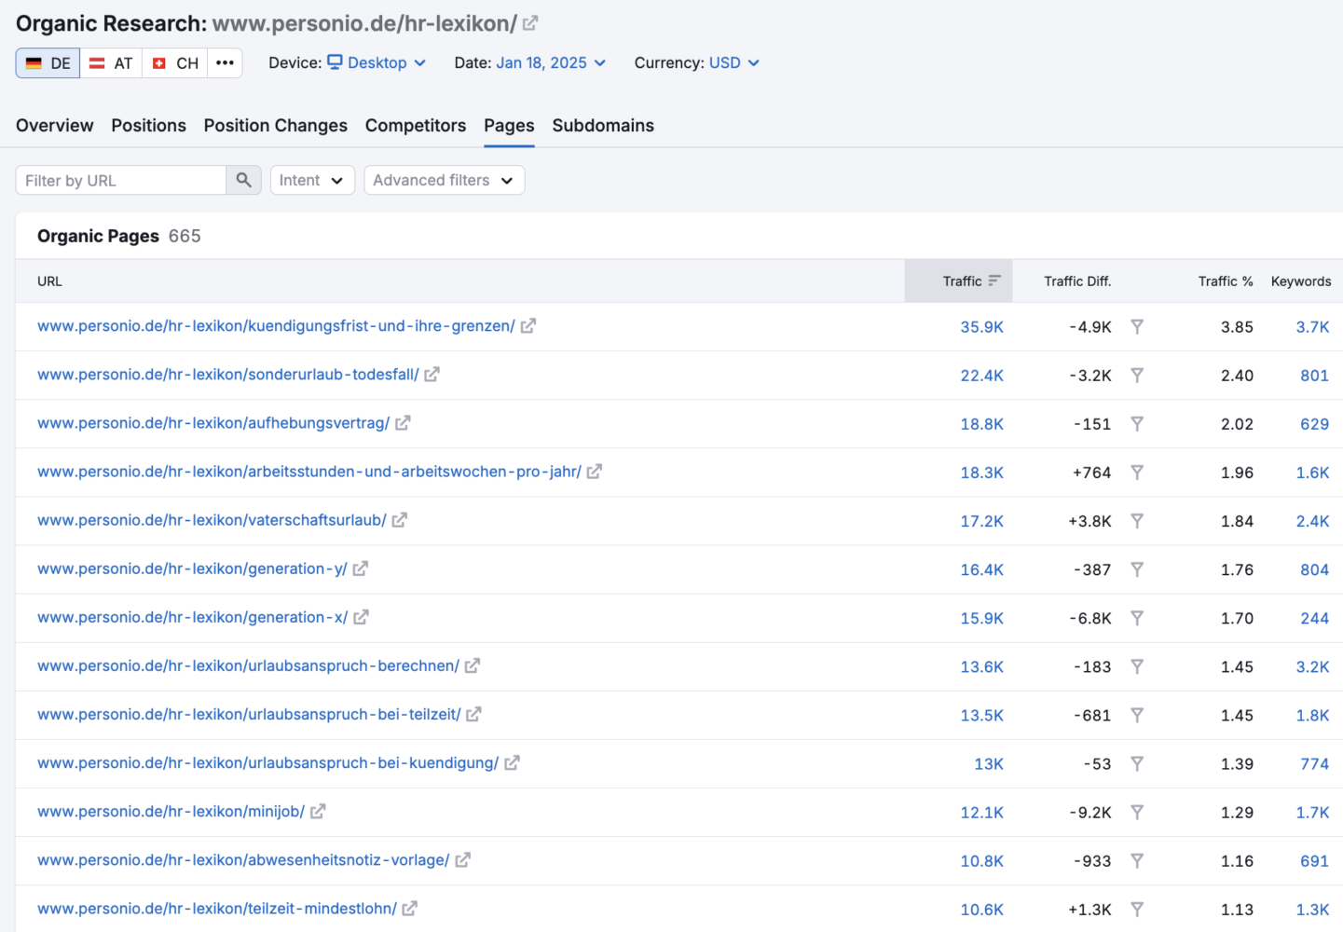This screenshot has width=1343, height=932.
Task: Switch to the CH country database
Action: 175,63
